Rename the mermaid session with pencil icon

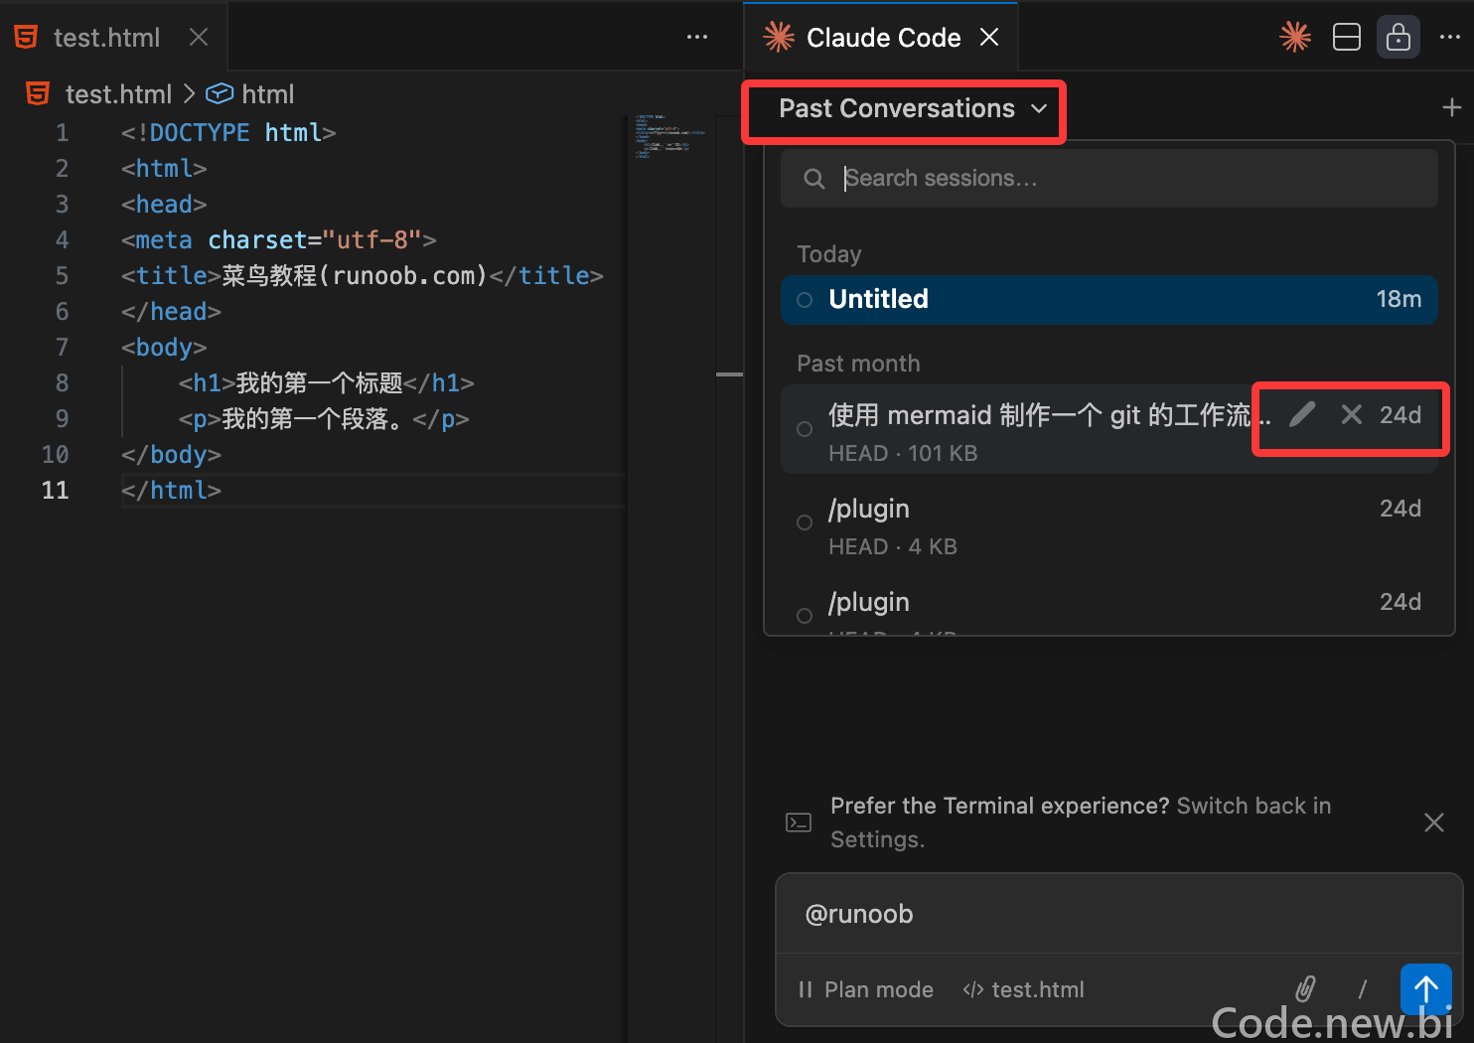click(x=1302, y=414)
